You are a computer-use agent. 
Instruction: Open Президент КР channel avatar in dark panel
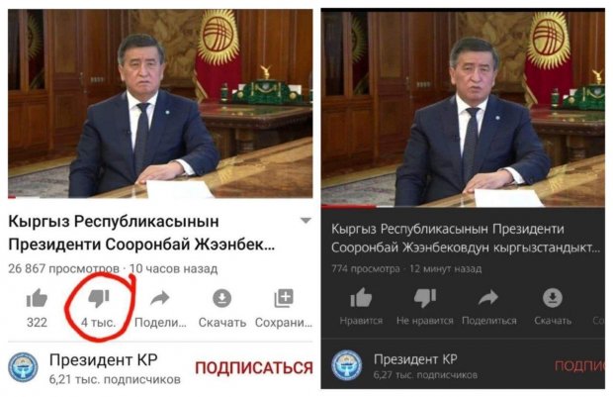(346, 365)
